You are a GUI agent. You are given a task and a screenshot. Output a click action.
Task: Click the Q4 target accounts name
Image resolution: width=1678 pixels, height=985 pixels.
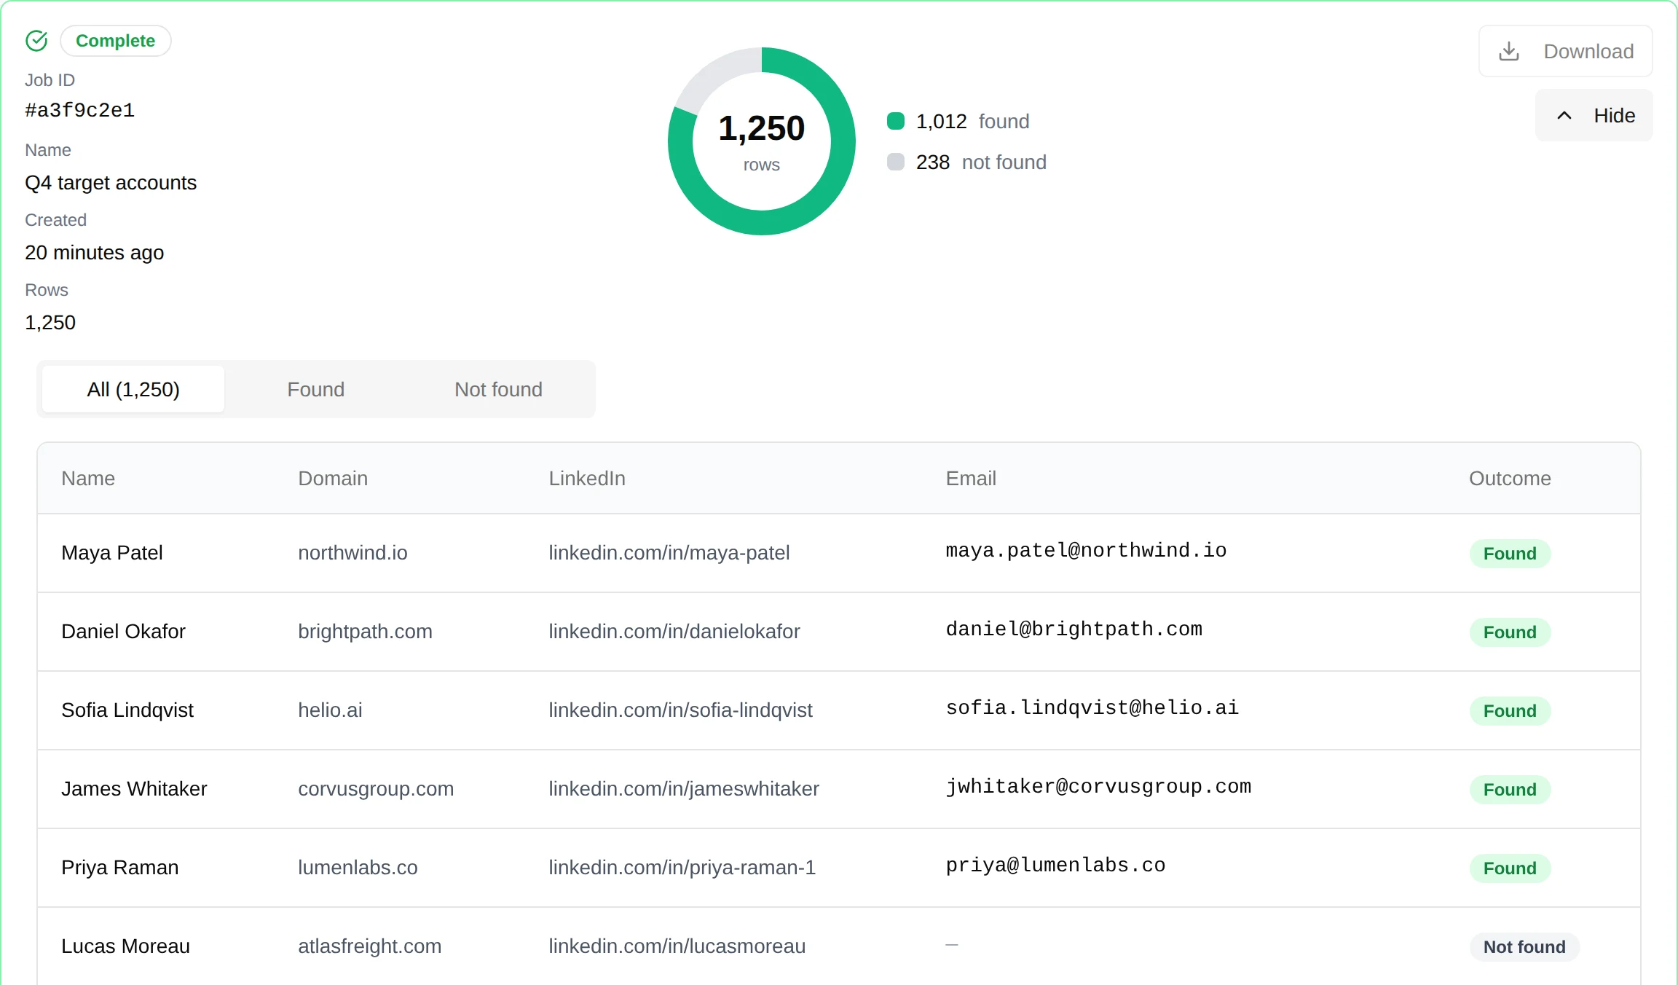click(111, 182)
